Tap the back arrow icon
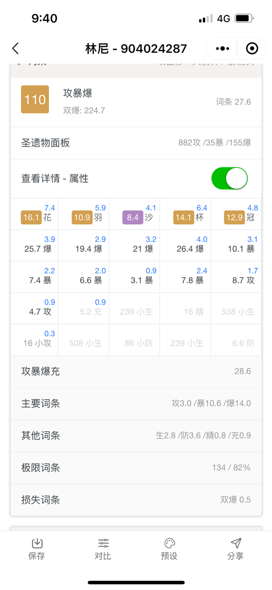Viewport: 272px width, 590px height. tap(16, 48)
